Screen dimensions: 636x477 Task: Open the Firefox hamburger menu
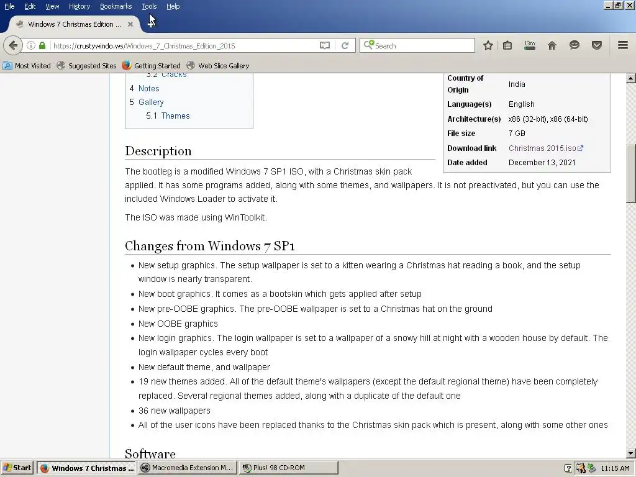point(622,45)
